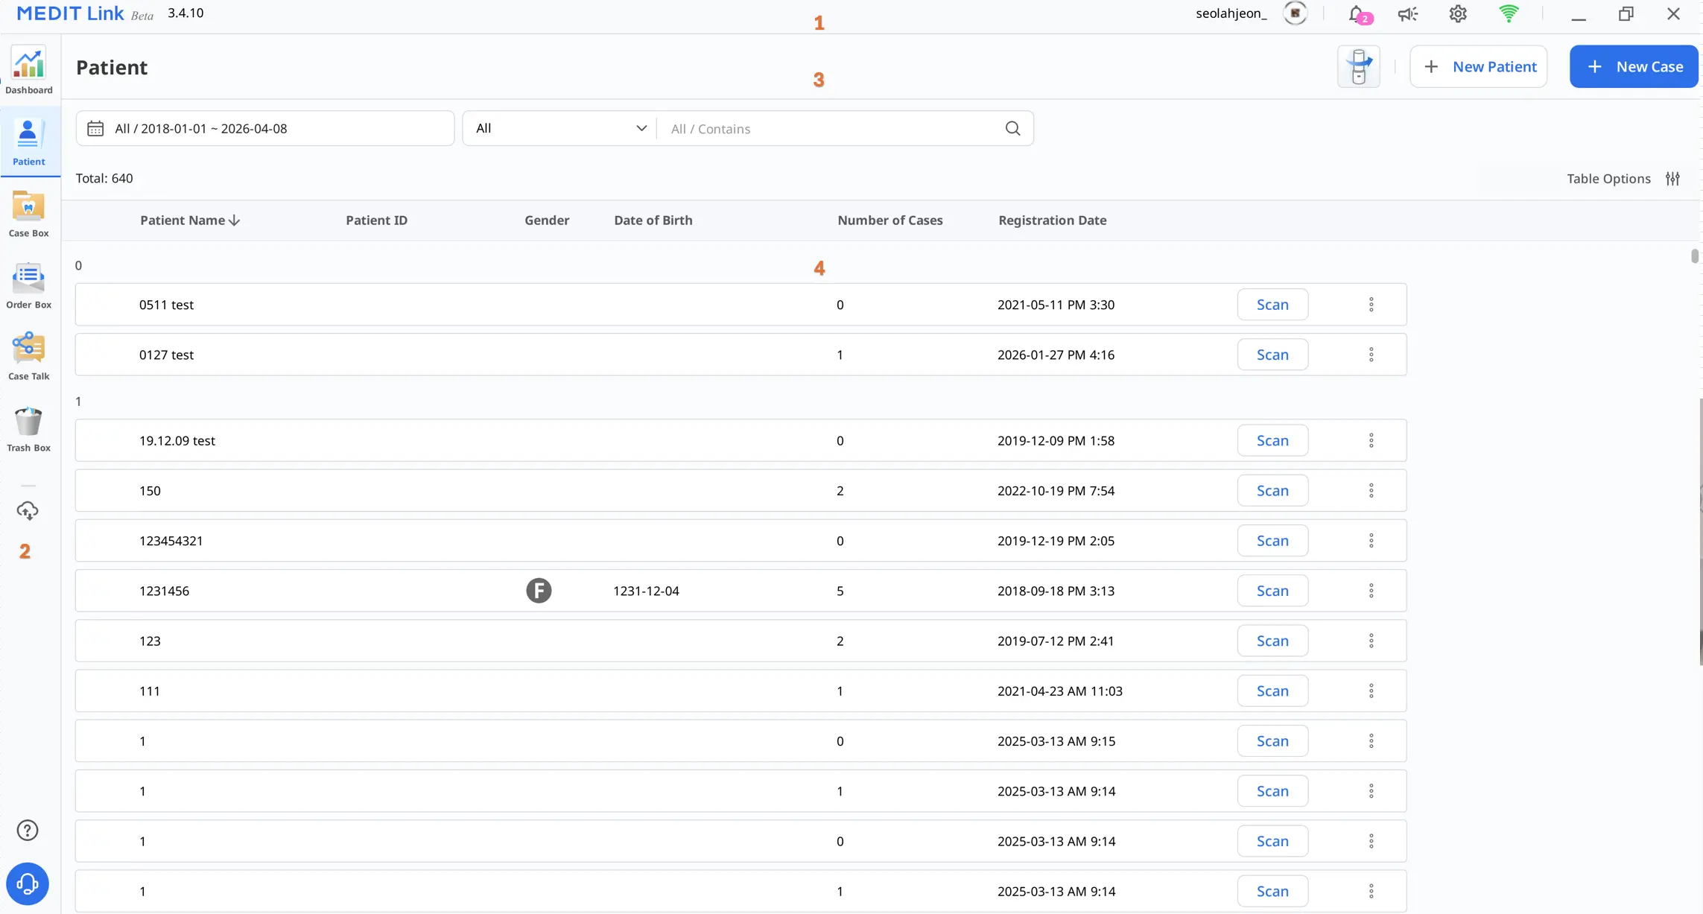The image size is (1703, 914).
Task: Open more options for patient 1231456
Action: [x=1371, y=591]
